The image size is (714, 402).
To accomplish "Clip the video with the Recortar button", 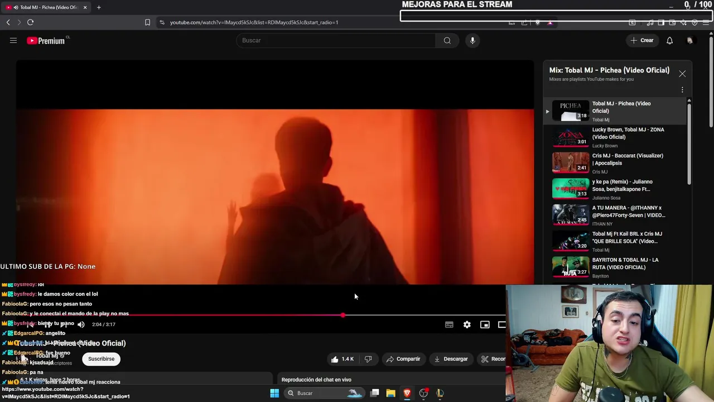I will (x=492, y=359).
